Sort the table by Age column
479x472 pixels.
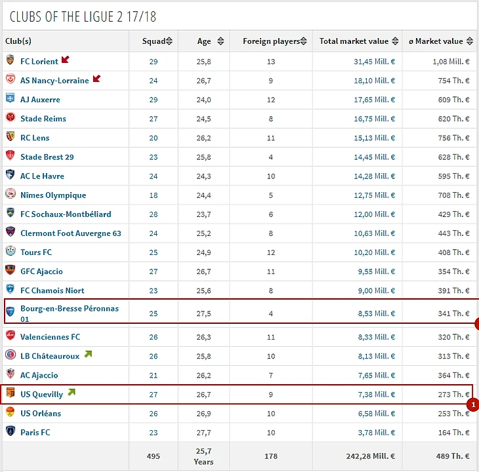220,41
